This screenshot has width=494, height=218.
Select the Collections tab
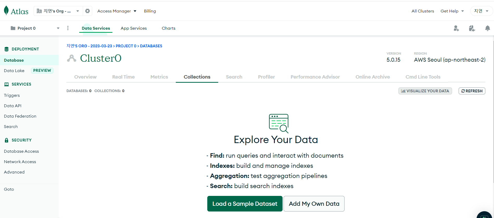(197, 77)
